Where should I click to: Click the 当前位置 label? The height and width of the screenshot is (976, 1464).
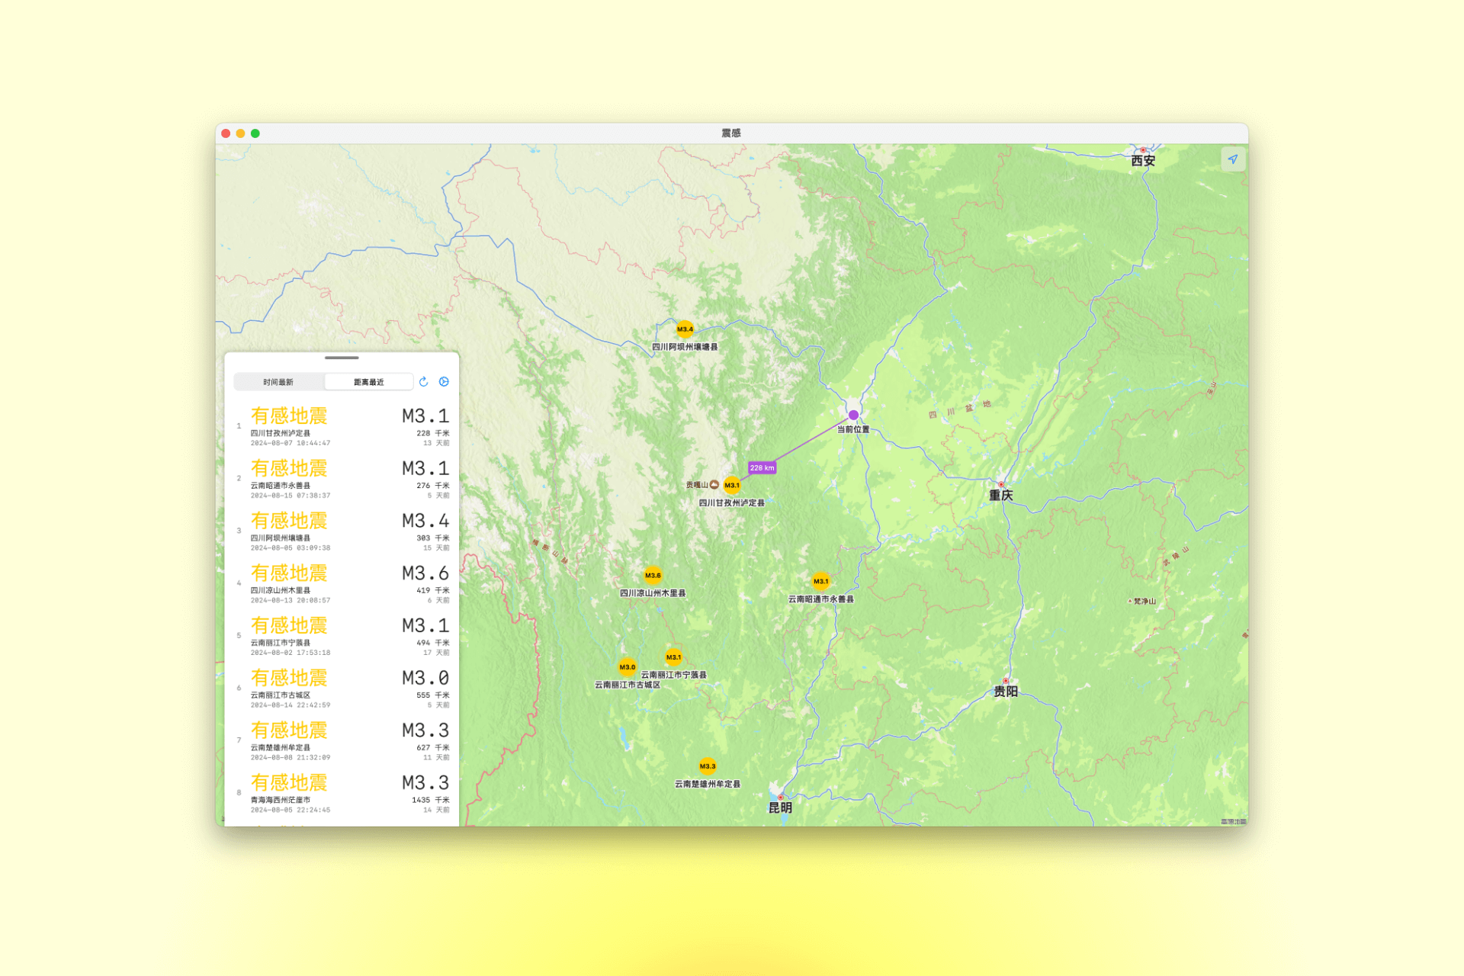coord(853,429)
